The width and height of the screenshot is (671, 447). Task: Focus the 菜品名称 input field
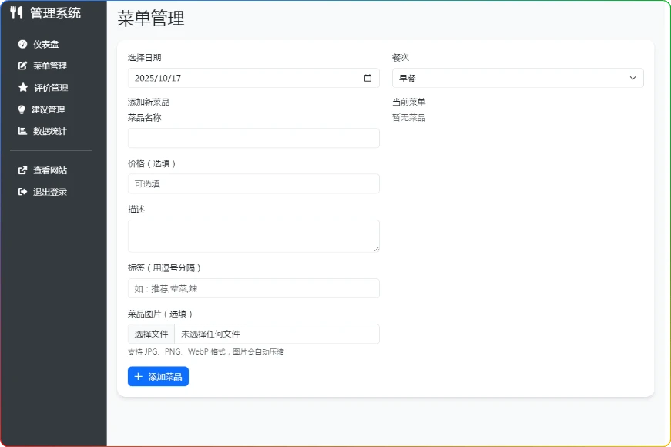[x=253, y=138]
